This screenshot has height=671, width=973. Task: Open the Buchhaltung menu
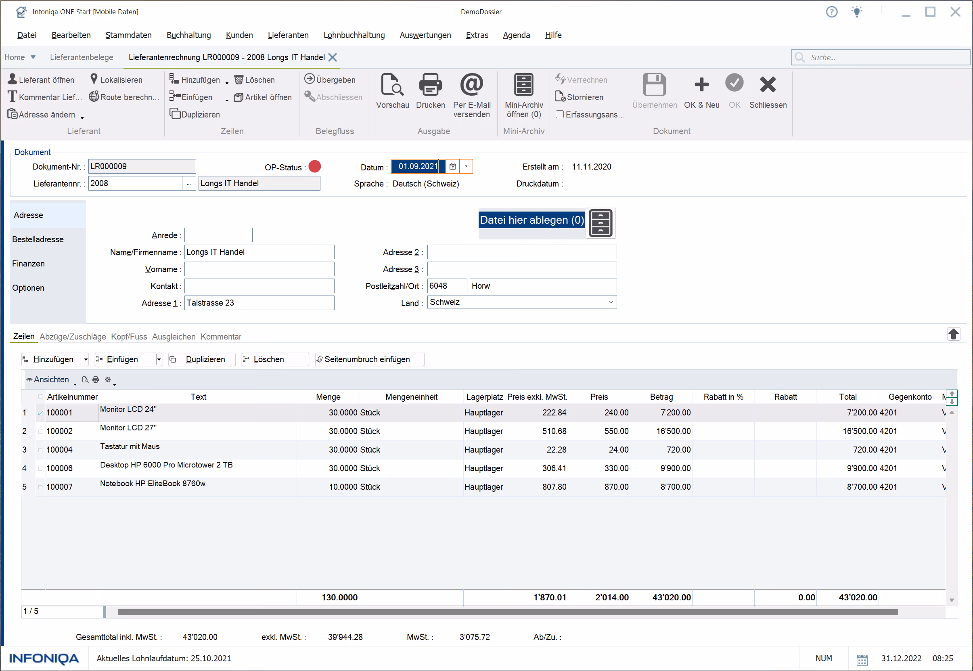(x=189, y=35)
